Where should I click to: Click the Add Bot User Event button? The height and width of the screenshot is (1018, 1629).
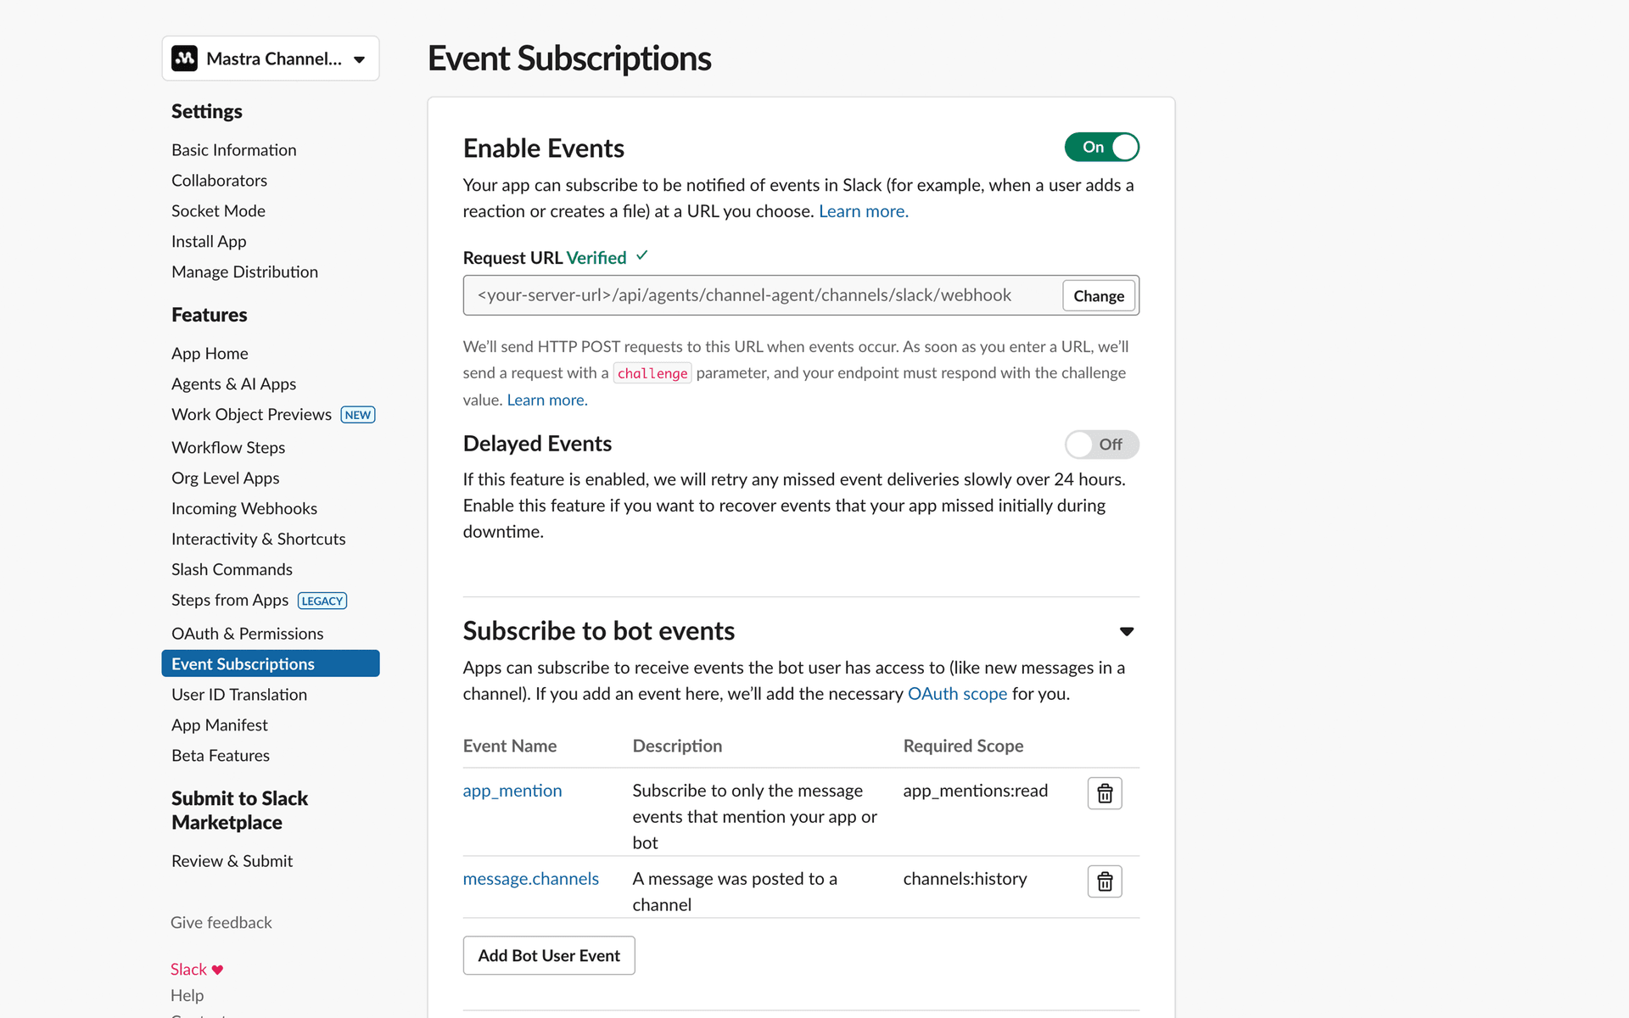tap(548, 955)
